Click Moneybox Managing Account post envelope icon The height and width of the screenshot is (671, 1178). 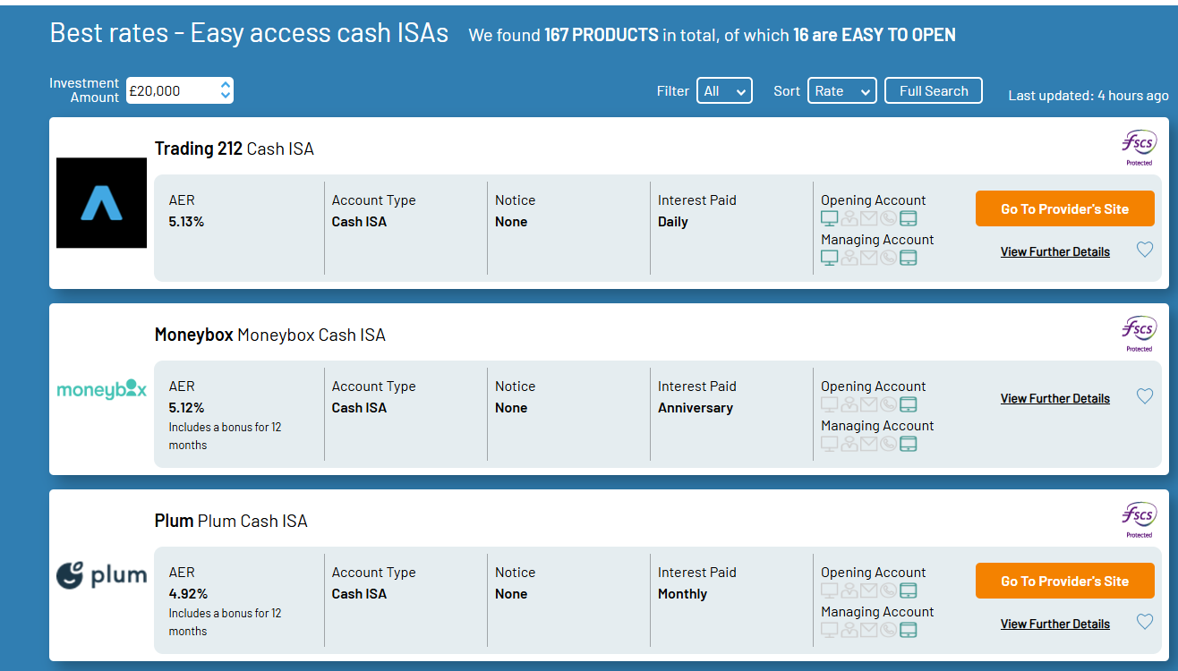869,444
